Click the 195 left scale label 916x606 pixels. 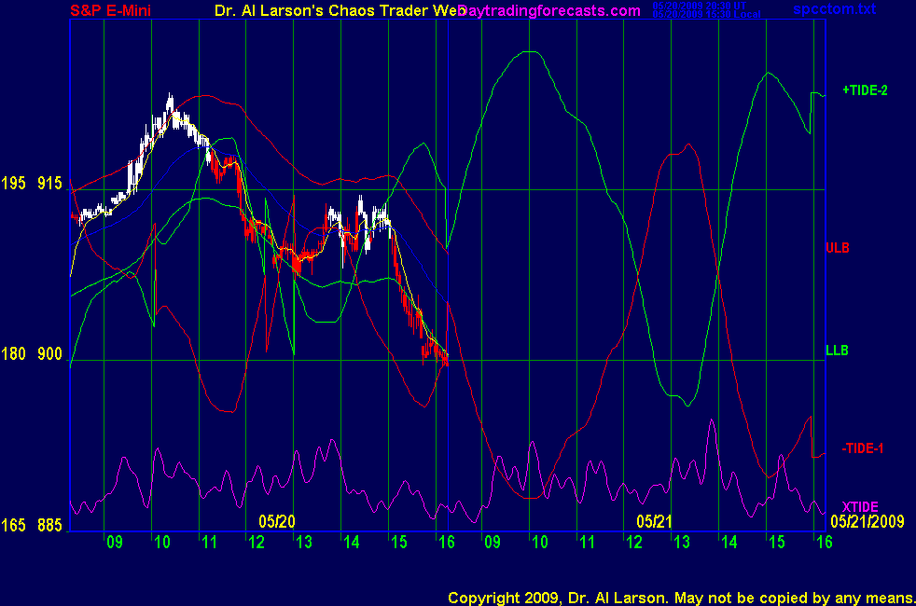pos(13,184)
